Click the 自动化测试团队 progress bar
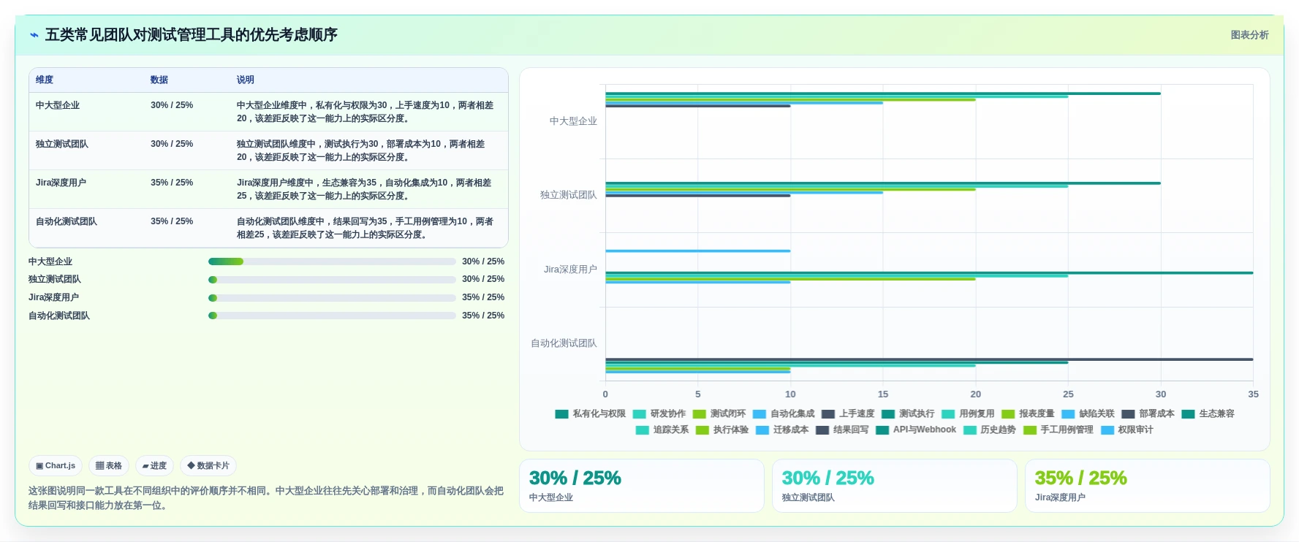Viewport: 1299px width, 542px height. [x=332, y=316]
